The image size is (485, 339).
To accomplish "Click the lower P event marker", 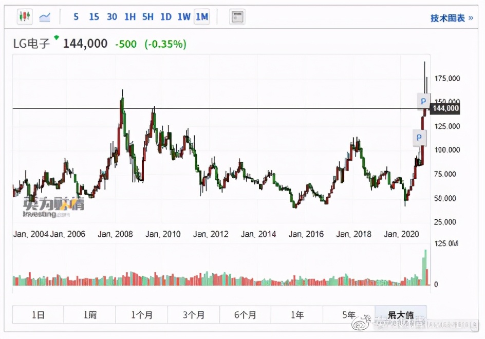I will pyautogui.click(x=419, y=137).
